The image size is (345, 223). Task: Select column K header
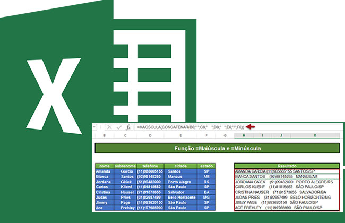(x=315, y=135)
